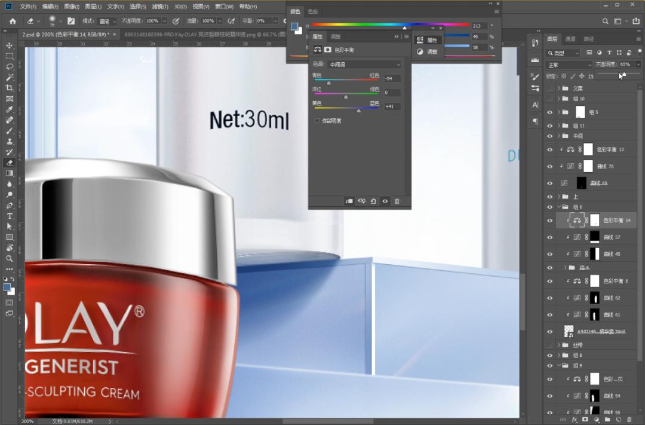Delete adjustment via Properties trash icon
Viewport: 645px width, 425px height.
[397, 201]
